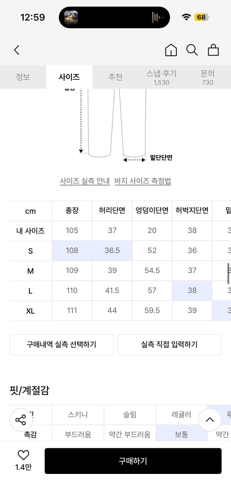The image size is (231, 501).
Task: Open the 스냅·후기 reviews tab
Action: [162, 76]
